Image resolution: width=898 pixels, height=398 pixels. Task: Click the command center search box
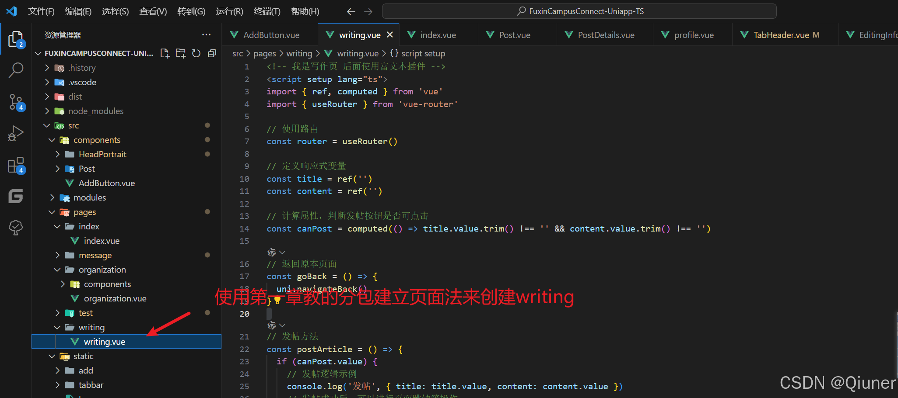[579, 11]
